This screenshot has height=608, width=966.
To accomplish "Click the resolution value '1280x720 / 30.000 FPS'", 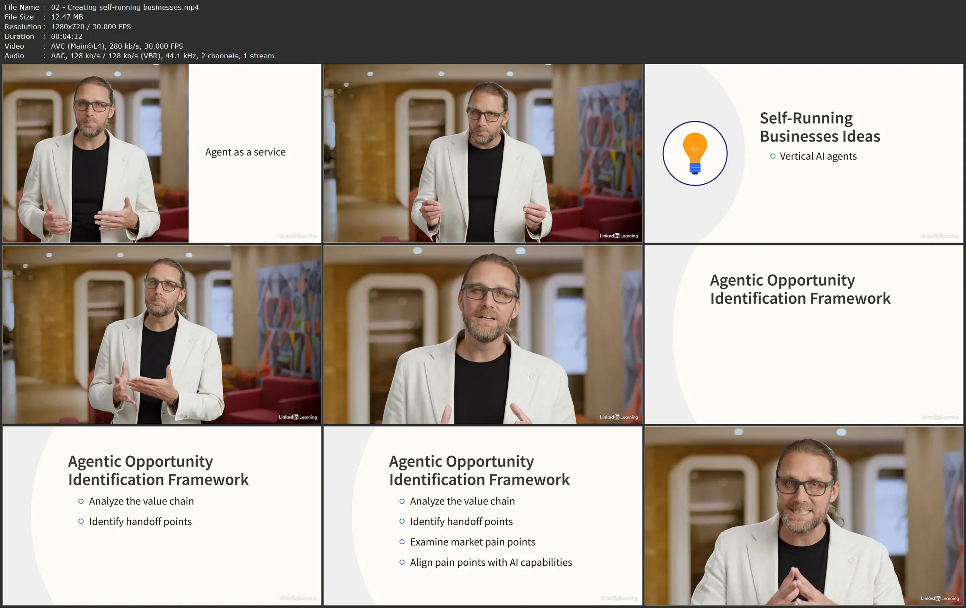I will pos(91,27).
